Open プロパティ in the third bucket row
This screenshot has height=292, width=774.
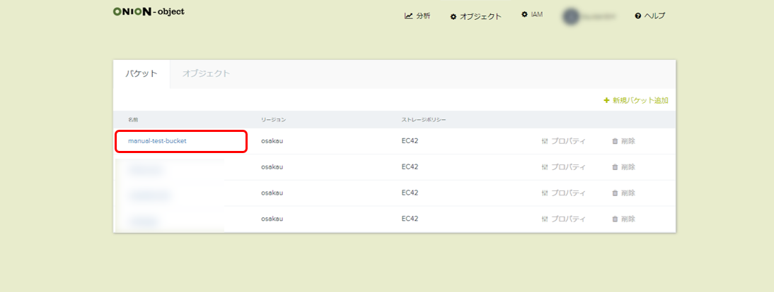click(563, 193)
